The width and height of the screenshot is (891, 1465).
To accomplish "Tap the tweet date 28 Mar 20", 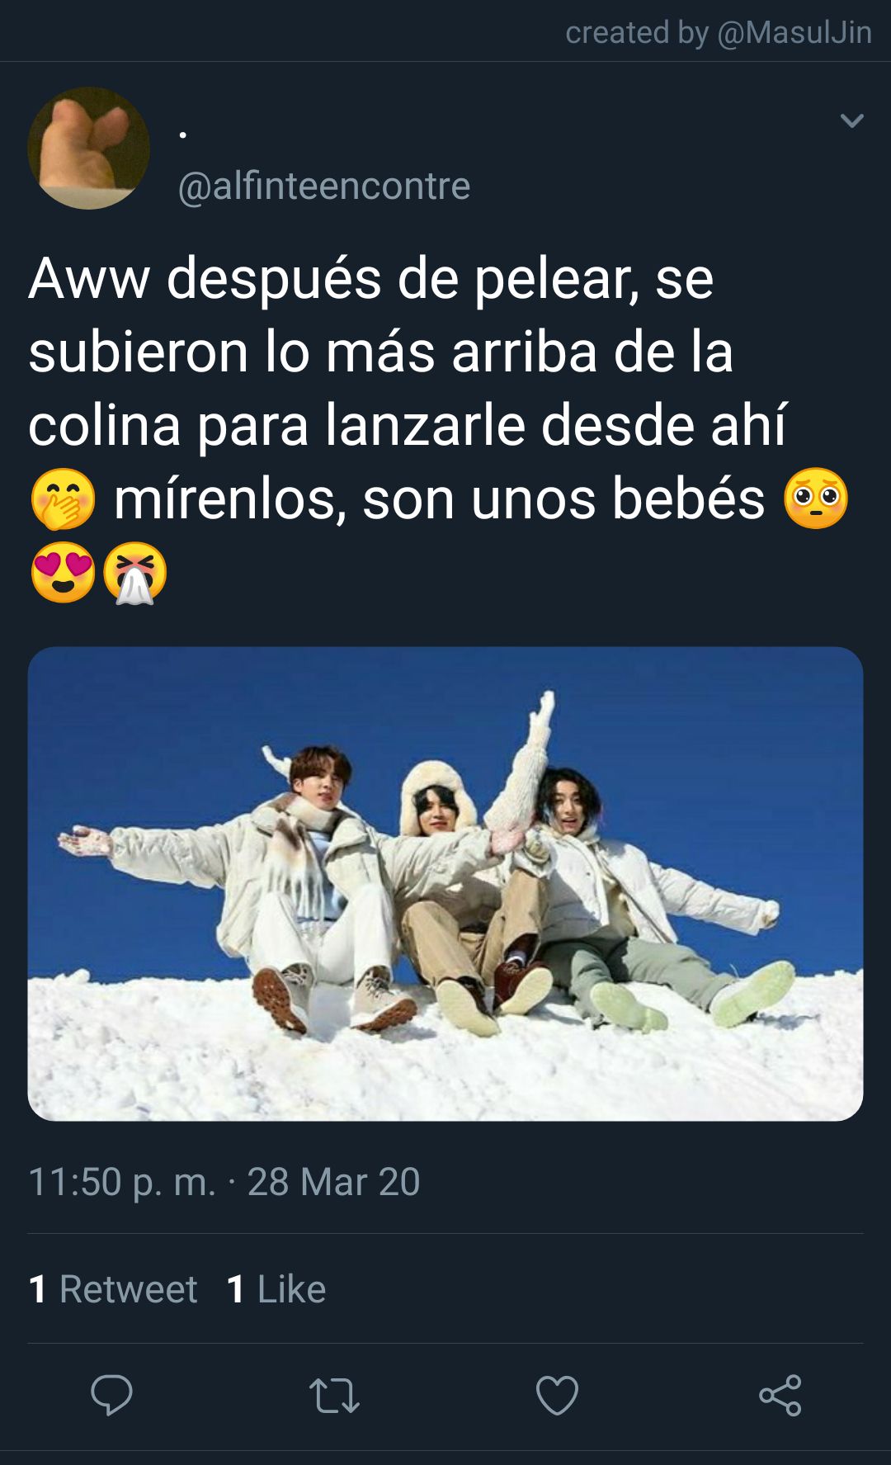I will tap(334, 1182).
